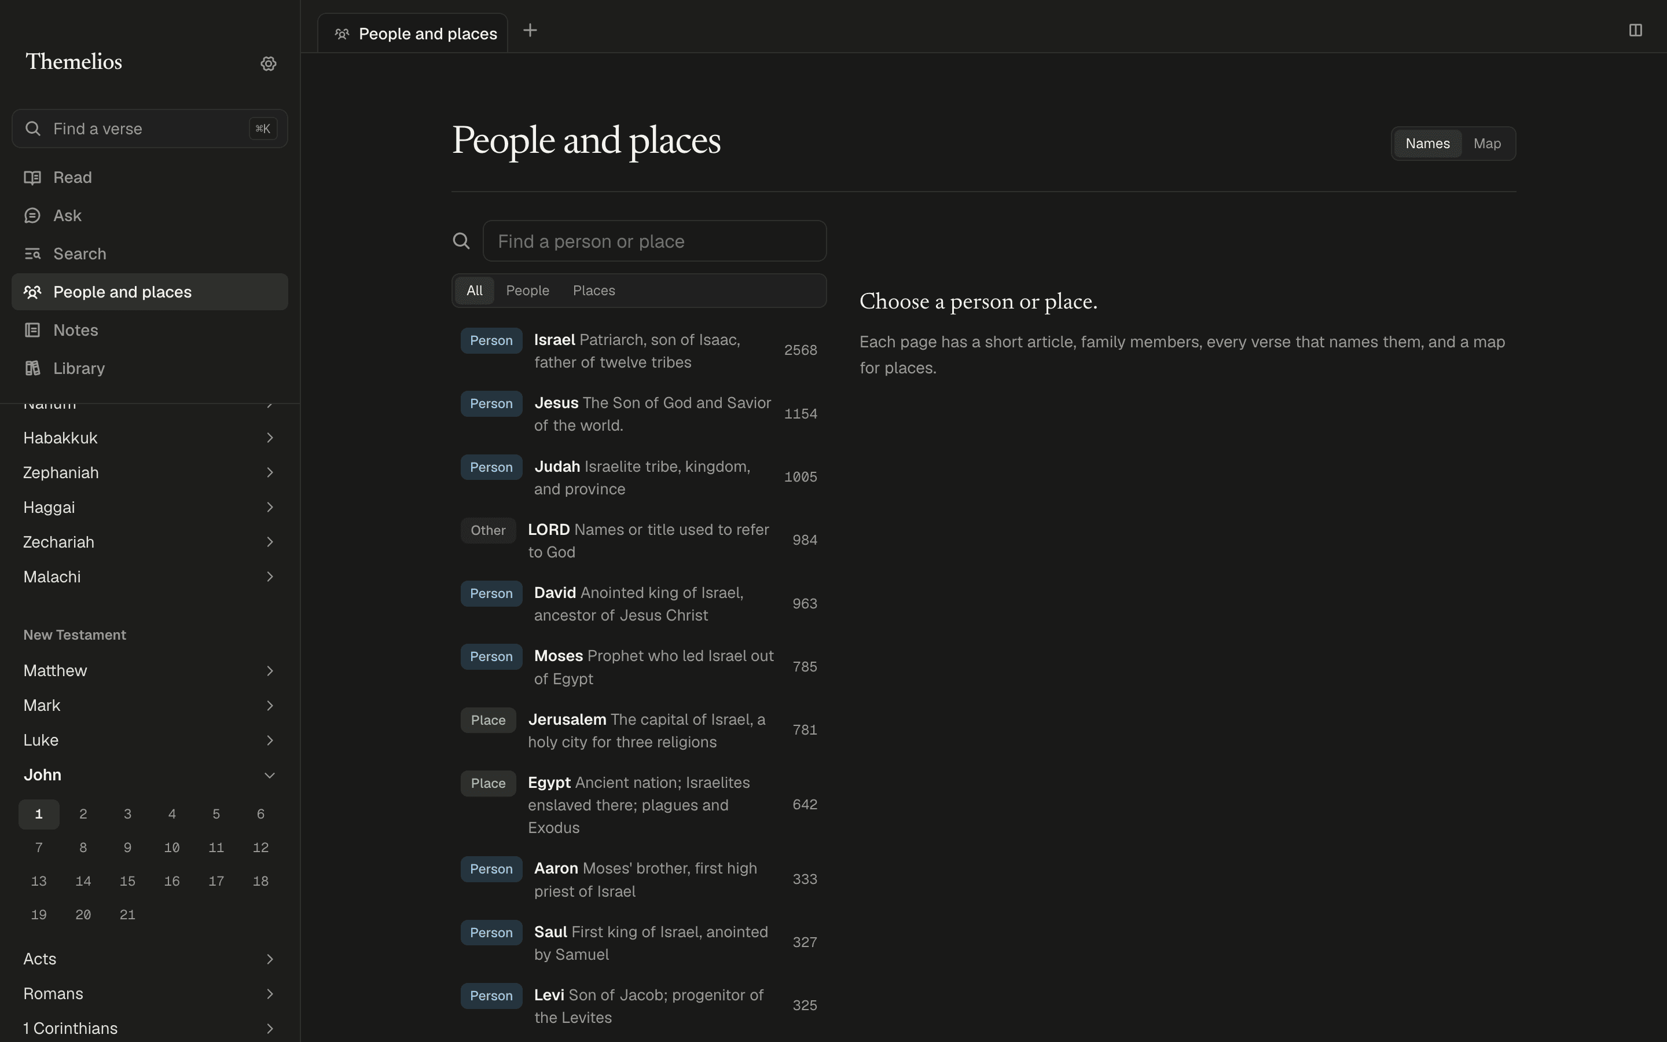Filter list to All entries

coord(474,290)
